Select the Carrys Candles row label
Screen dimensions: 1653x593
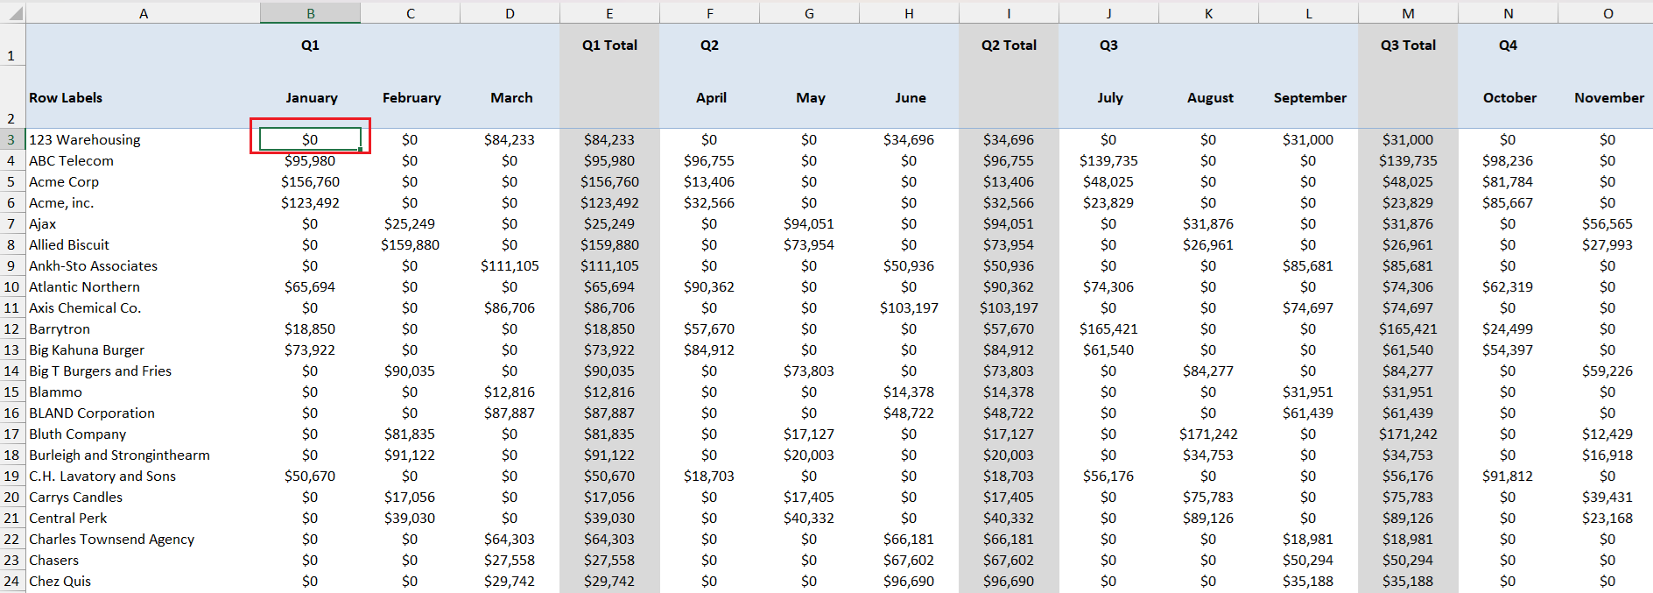click(75, 497)
